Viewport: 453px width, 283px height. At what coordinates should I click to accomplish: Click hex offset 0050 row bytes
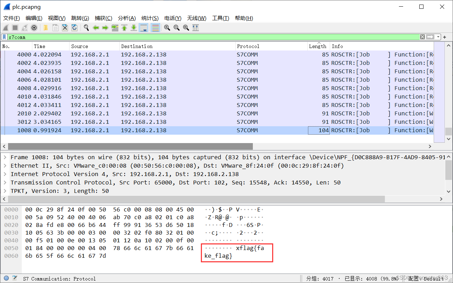coord(110,248)
